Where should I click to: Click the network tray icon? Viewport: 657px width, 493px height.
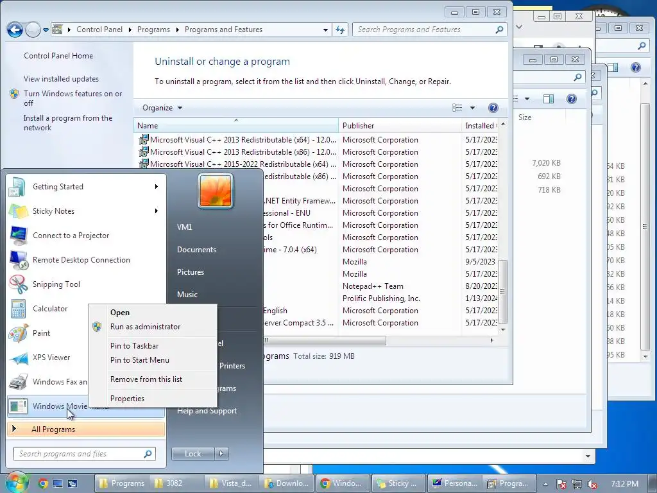pyautogui.click(x=577, y=484)
